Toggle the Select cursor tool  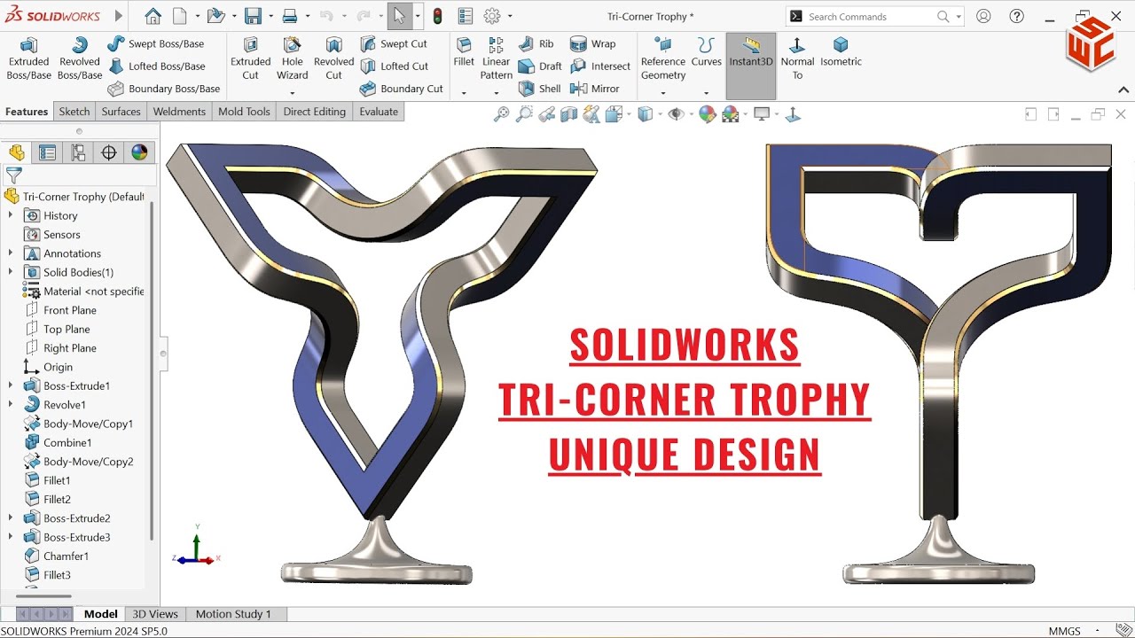[399, 16]
